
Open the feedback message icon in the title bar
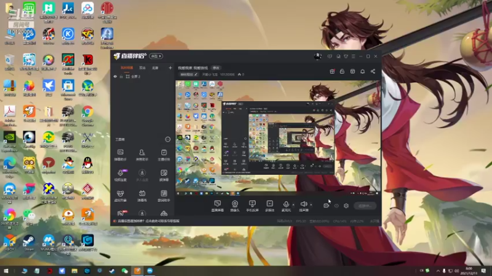tap(330, 56)
